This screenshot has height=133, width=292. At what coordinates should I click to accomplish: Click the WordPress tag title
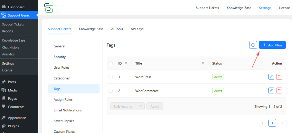143,77
